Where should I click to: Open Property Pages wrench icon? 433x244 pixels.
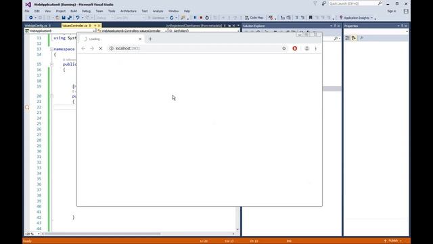click(361, 38)
